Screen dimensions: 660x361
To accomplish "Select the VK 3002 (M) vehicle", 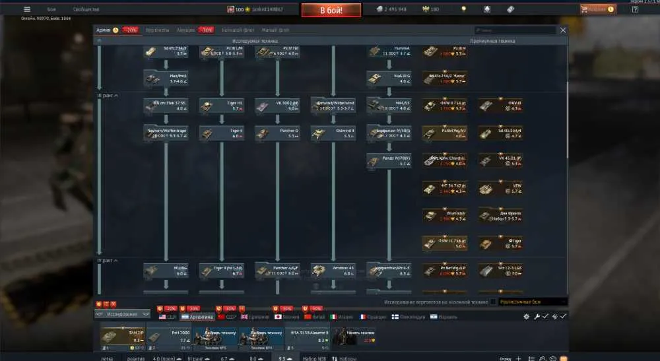I will pyautogui.click(x=277, y=106).
